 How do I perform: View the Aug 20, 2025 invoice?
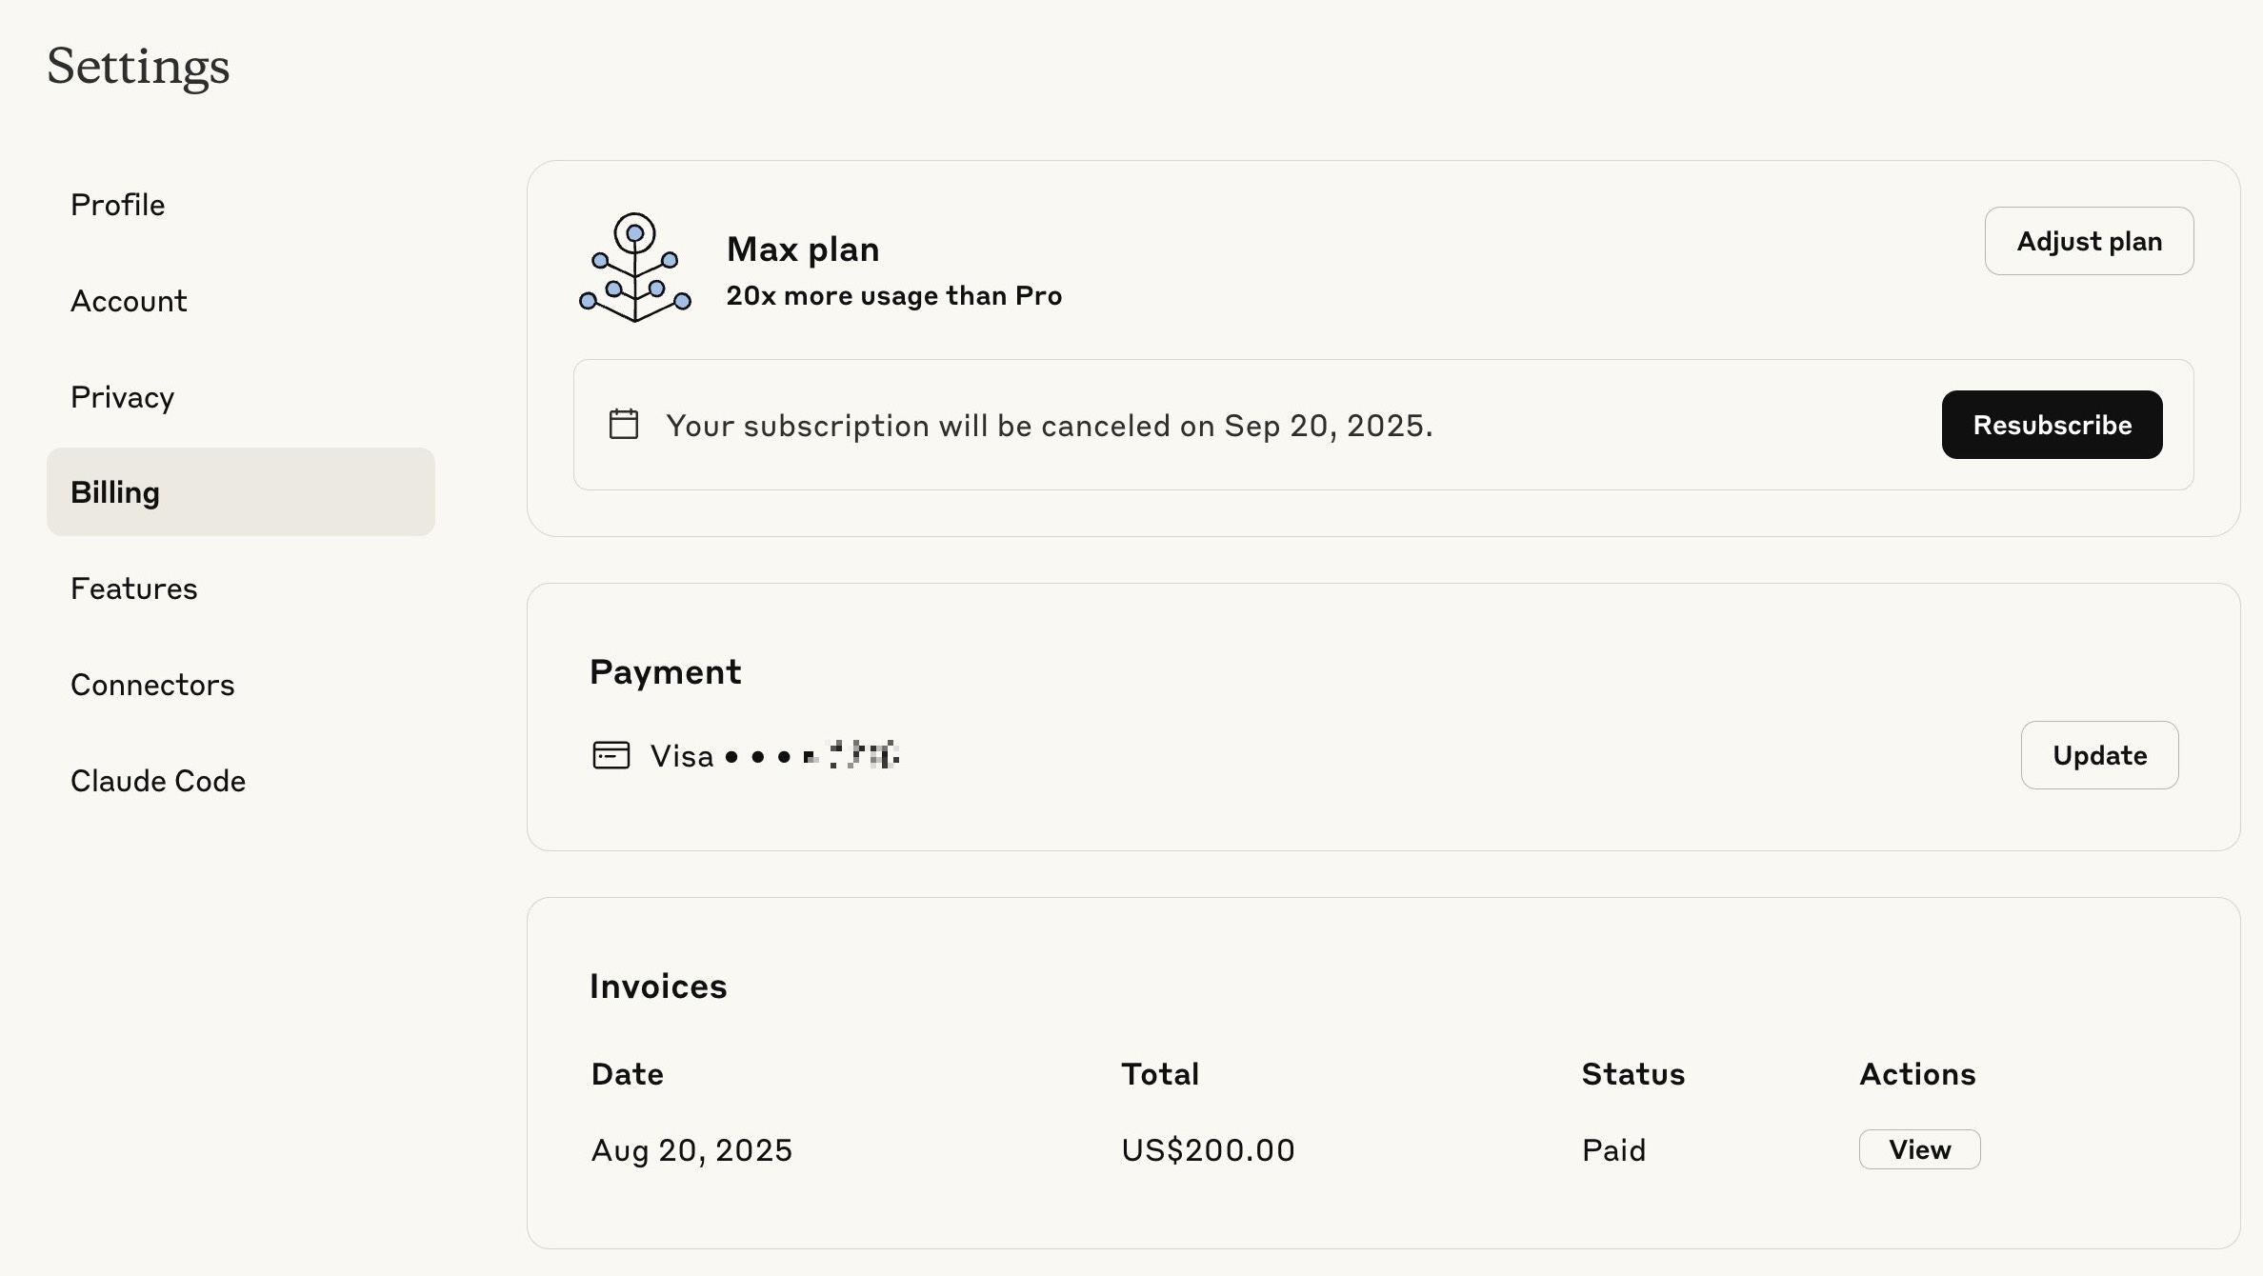1919,1149
